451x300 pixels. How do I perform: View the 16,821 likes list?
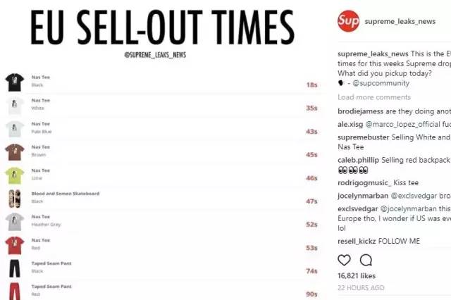[357, 276]
